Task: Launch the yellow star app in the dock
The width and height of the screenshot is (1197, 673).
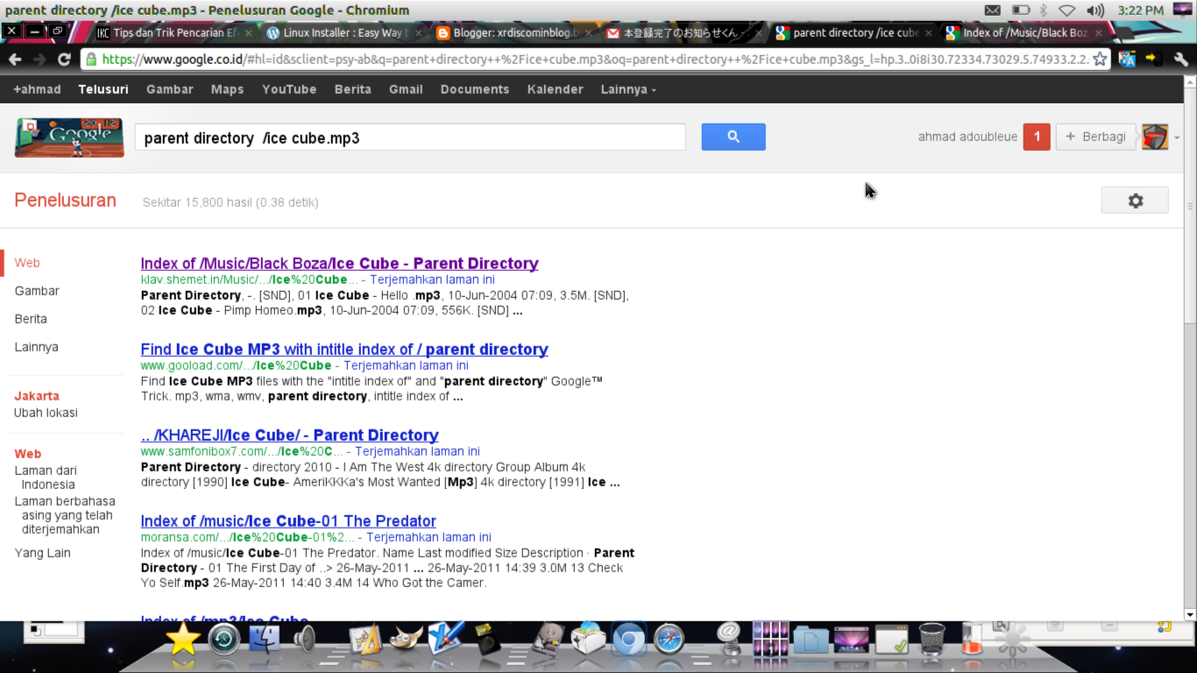Action: [x=183, y=640]
